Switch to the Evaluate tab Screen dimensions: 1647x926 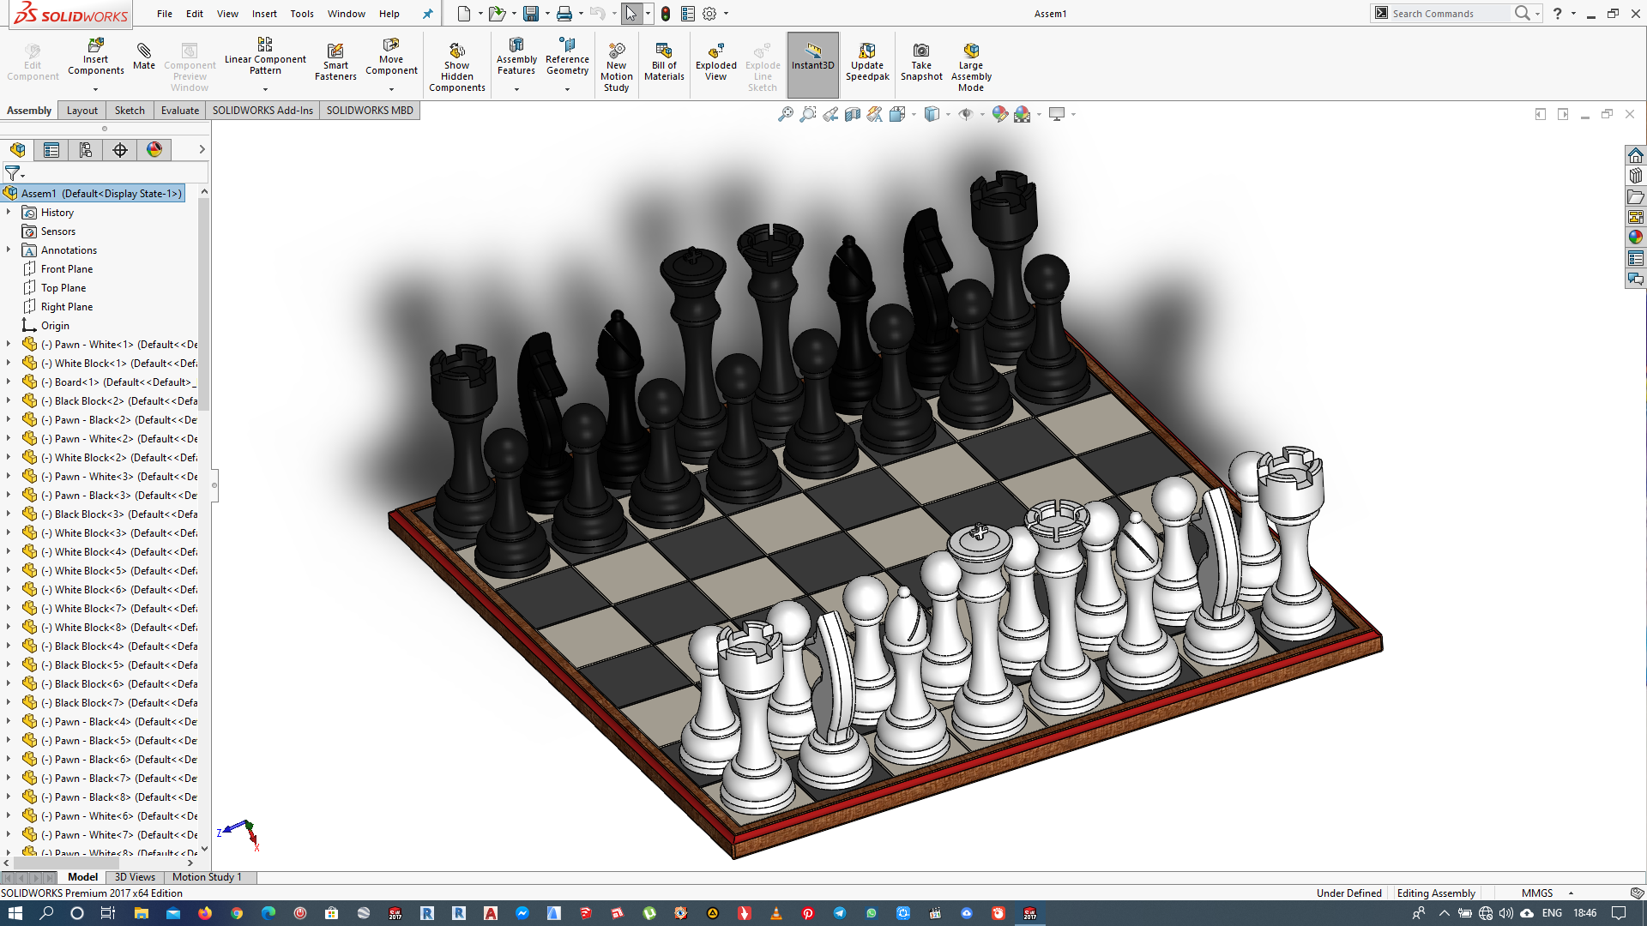tap(179, 111)
